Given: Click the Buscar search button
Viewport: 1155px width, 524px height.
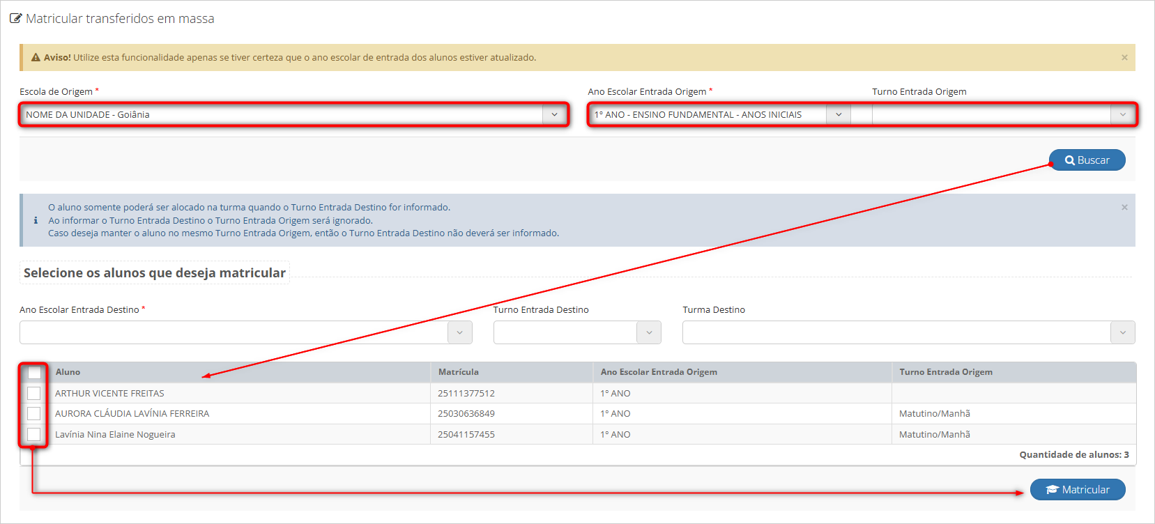Looking at the screenshot, I should point(1087,160).
